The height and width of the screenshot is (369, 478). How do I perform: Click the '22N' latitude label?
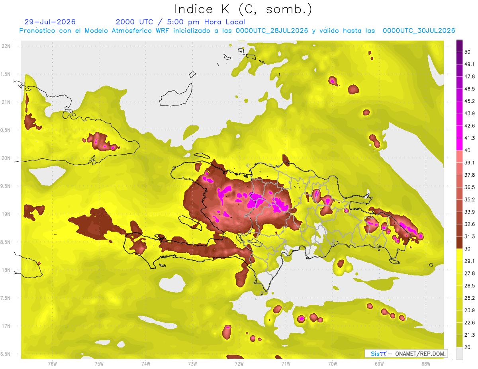pyautogui.click(x=6, y=46)
